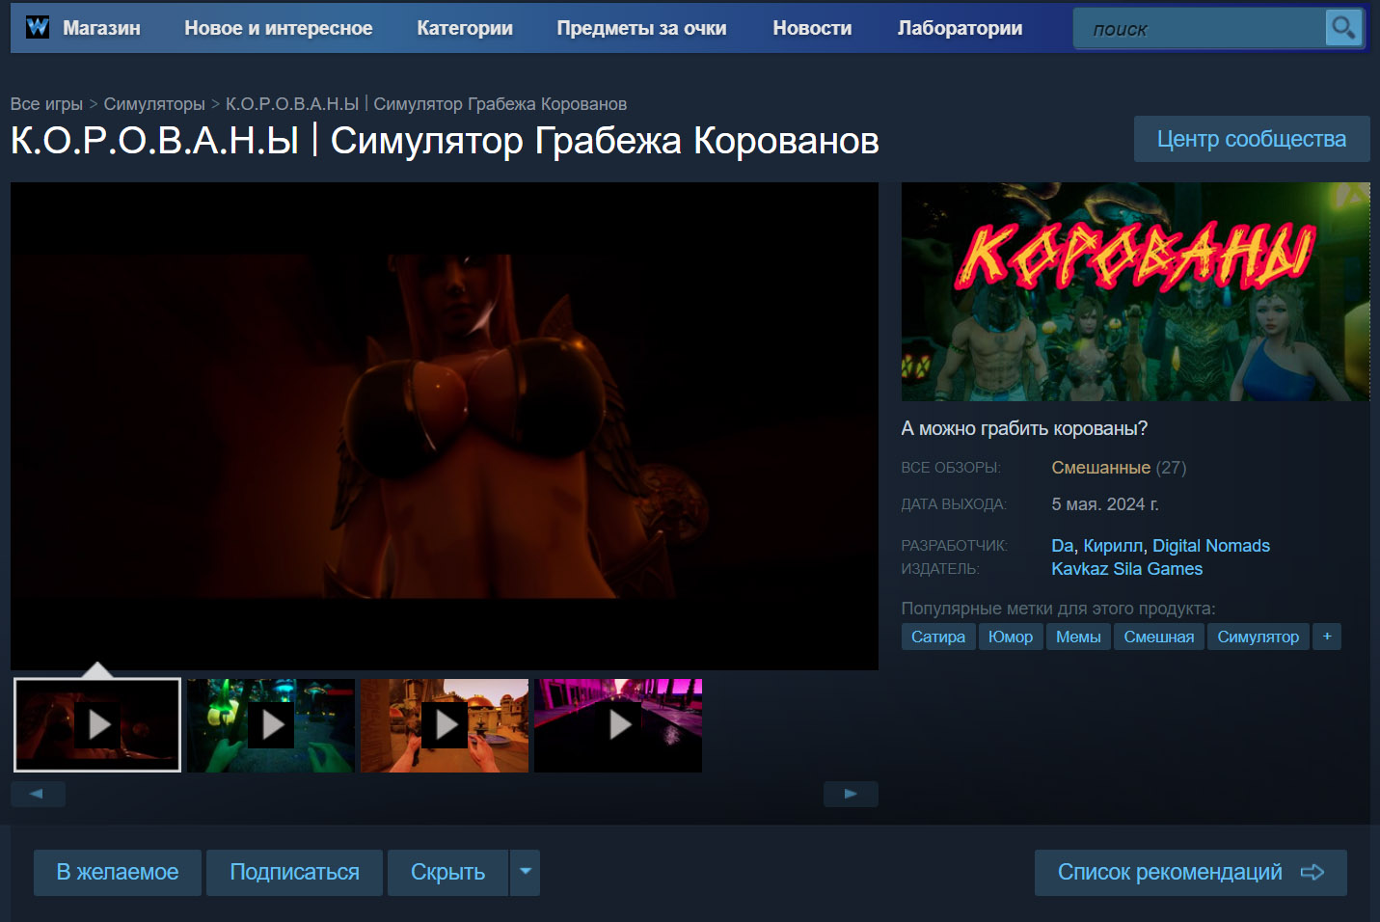Go to the Все игры breadcrumb

click(x=46, y=104)
